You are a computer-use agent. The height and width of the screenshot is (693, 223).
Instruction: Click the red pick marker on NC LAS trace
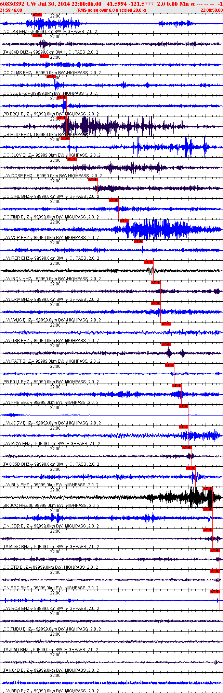pyautogui.click(x=37, y=15)
